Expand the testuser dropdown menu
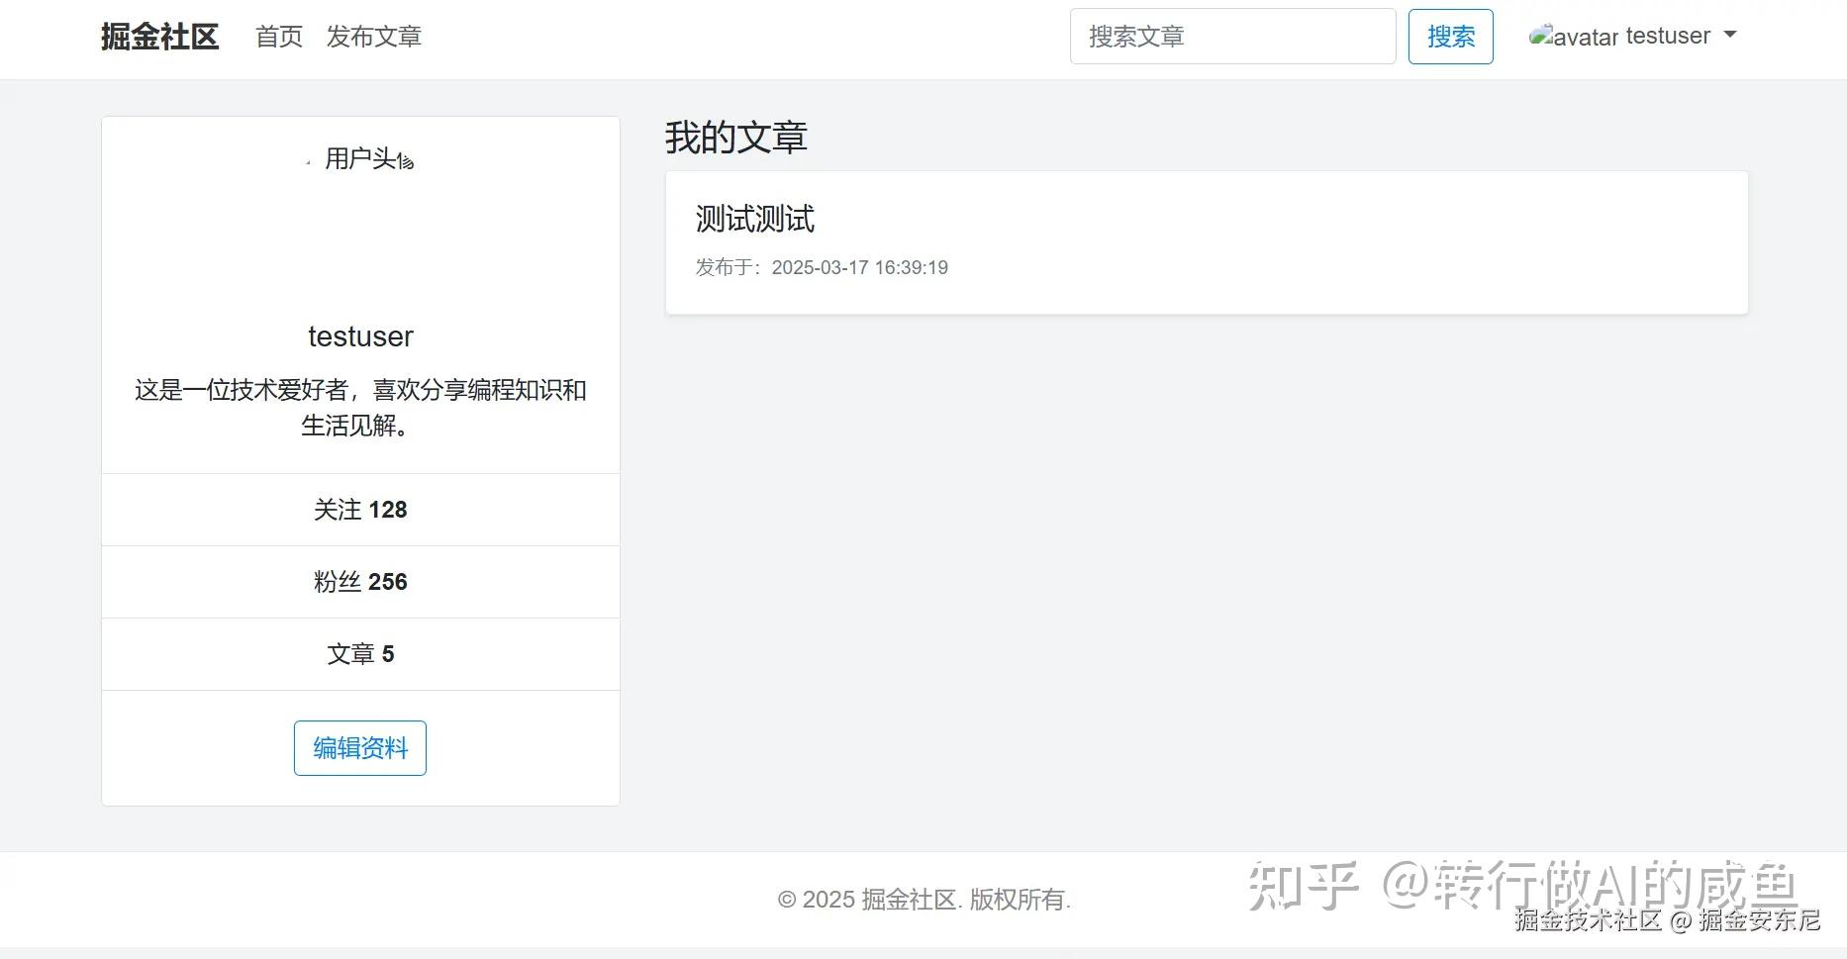 tap(1682, 36)
